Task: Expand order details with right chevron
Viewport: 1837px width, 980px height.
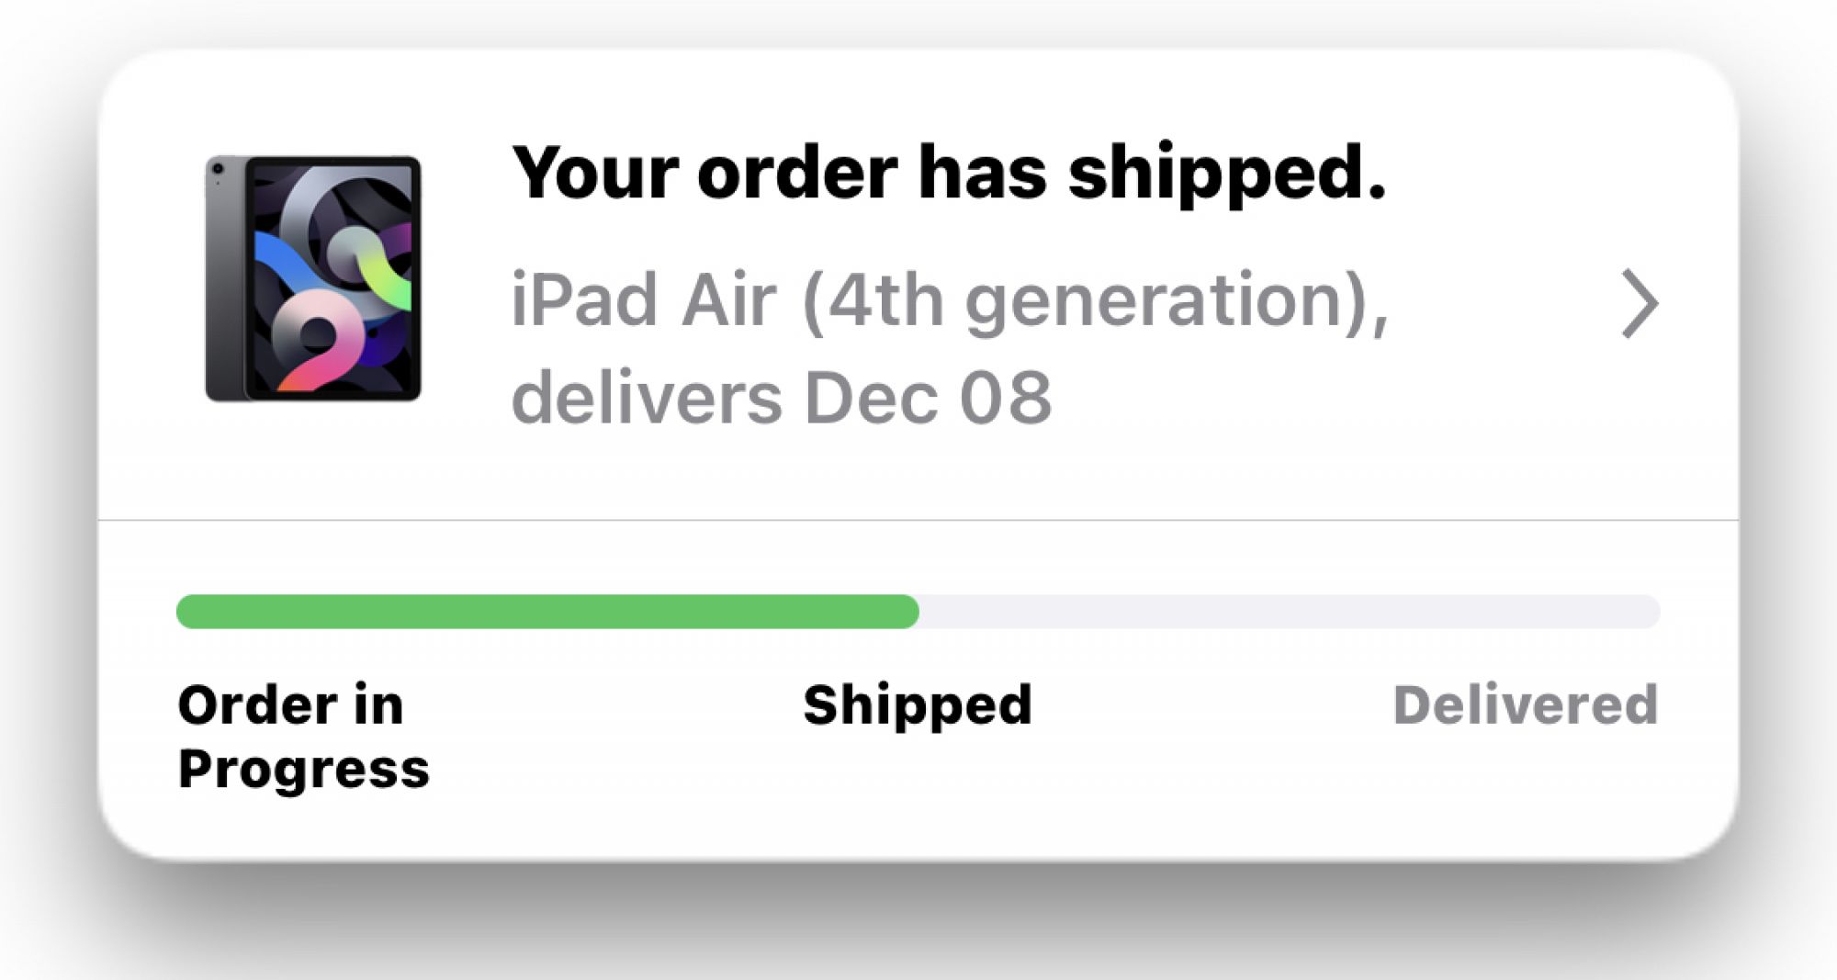Action: point(1640,304)
